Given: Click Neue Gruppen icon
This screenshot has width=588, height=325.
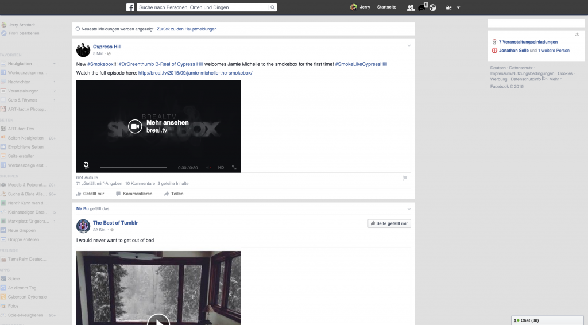Looking at the screenshot, I should [3, 230].
